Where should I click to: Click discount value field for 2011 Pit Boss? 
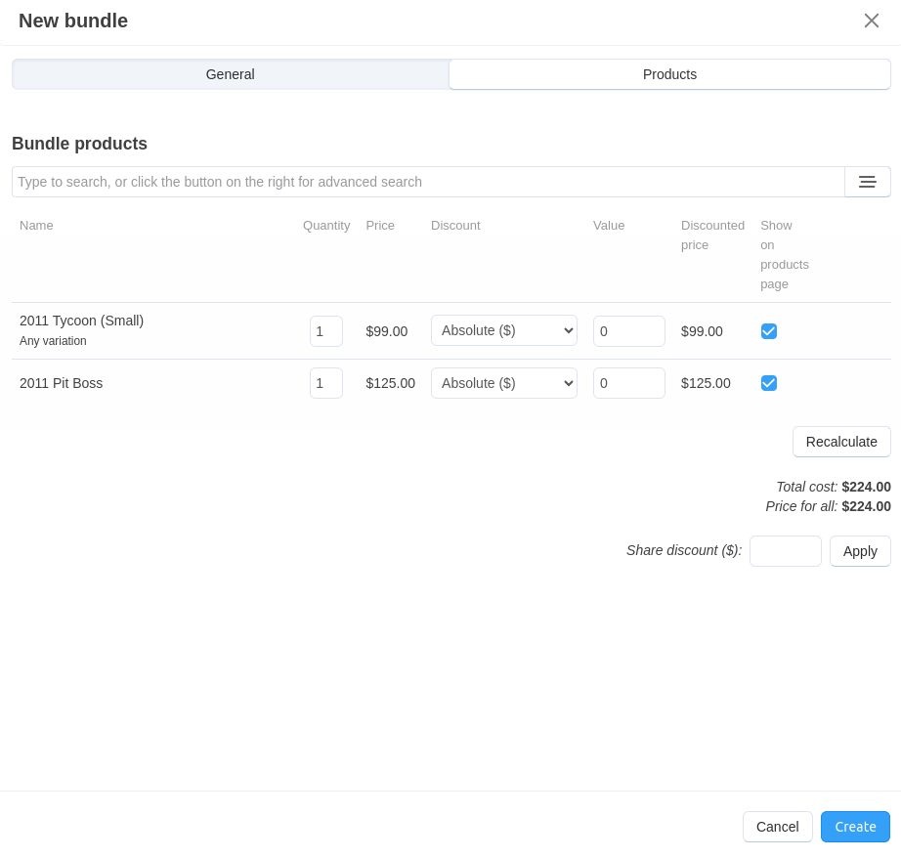pyautogui.click(x=628, y=383)
